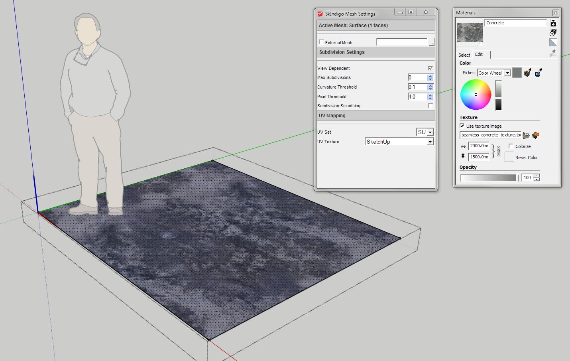The image size is (570, 361).
Task: Click the Opacity gradient slider
Action: pyautogui.click(x=488, y=178)
